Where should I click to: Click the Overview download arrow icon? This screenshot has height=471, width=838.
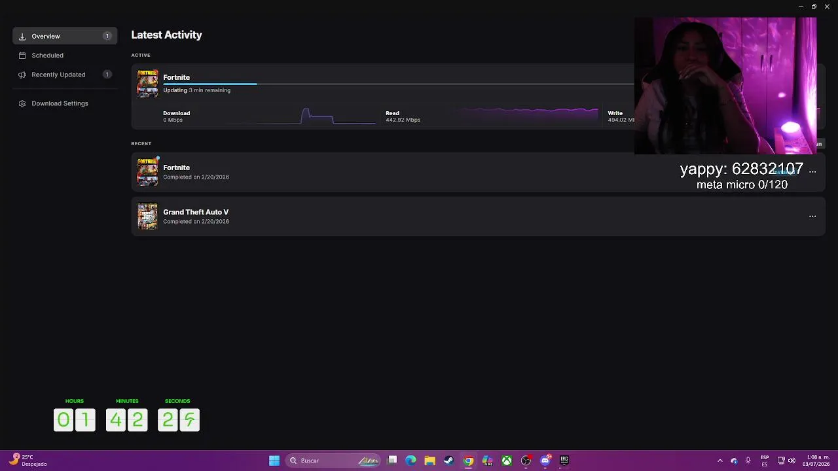point(22,37)
